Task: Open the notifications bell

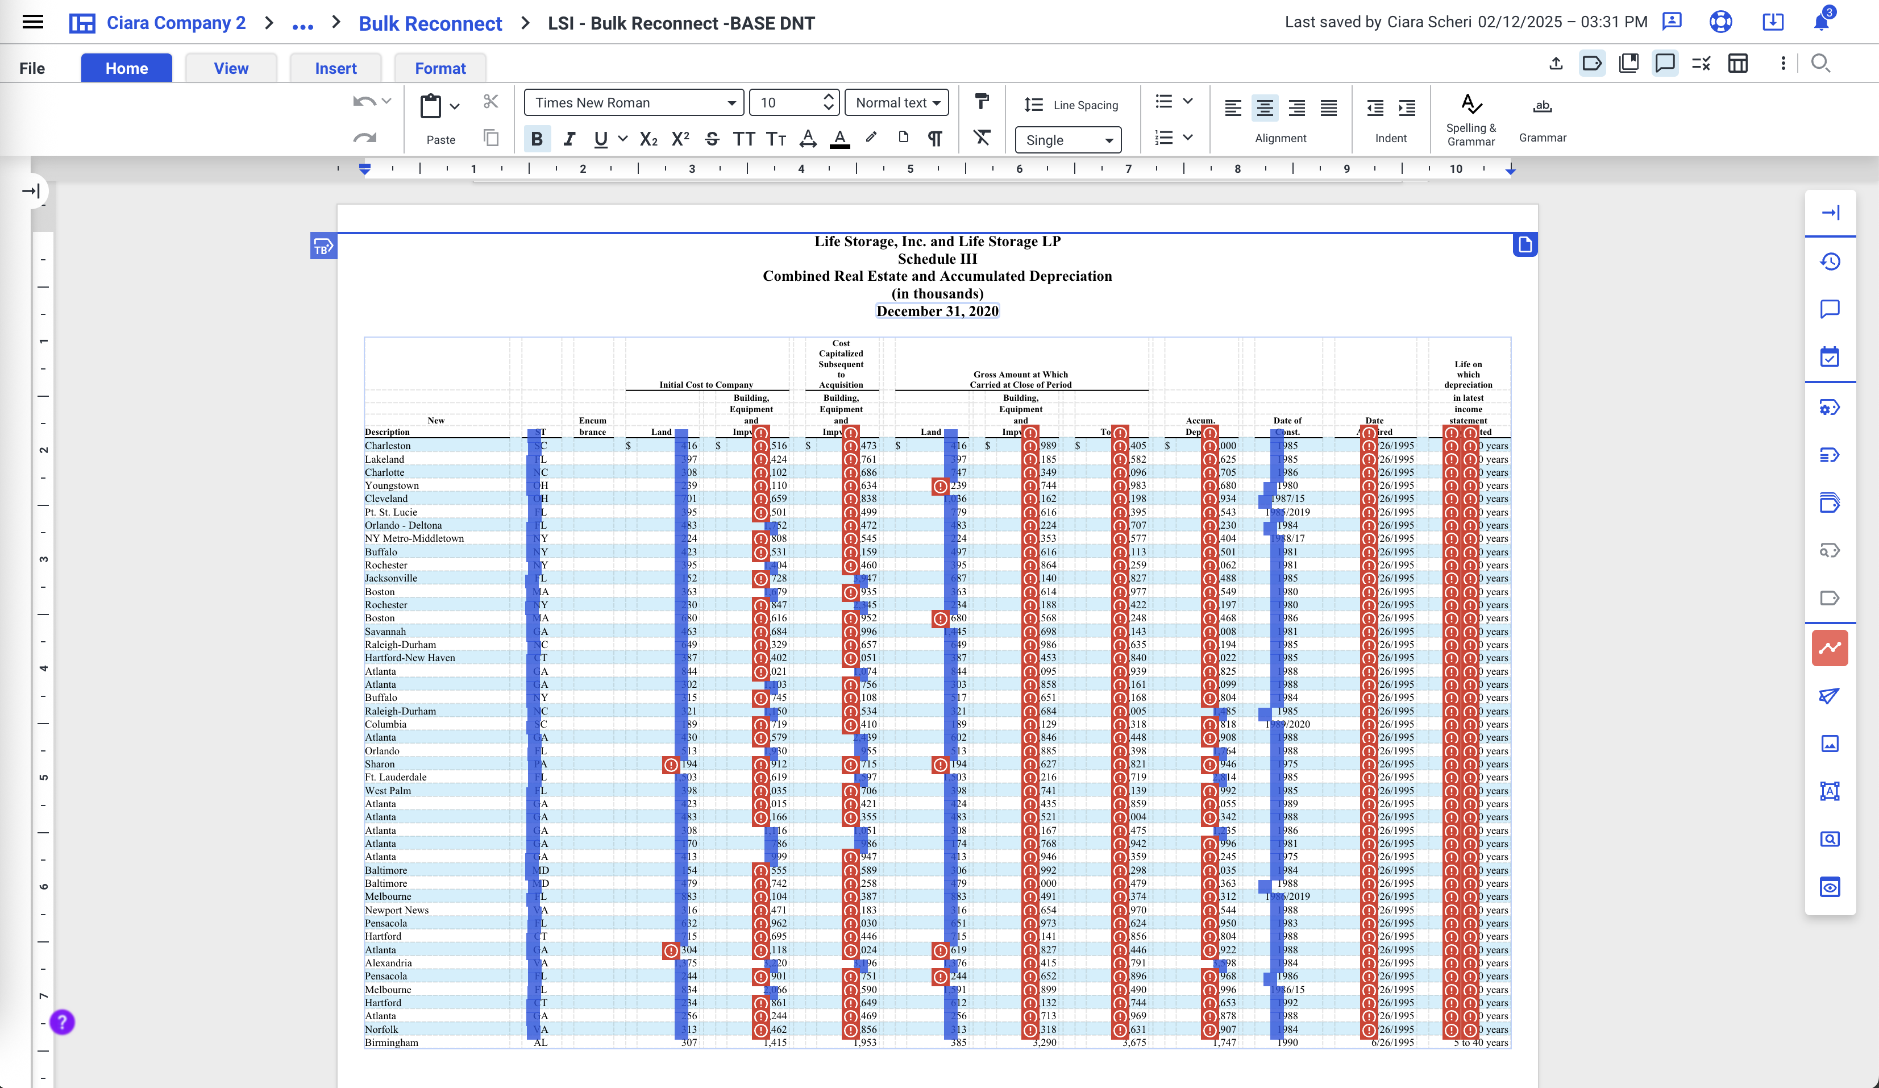Action: click(x=1821, y=22)
